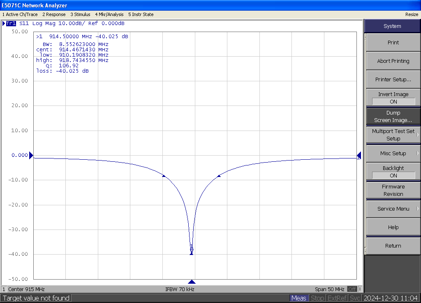Expand Multiport Test Set Setup submenu

click(393, 135)
